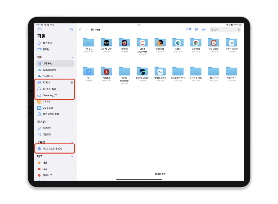Image resolution: width=278 pixels, height=204 pixels.
Task: Open 최근 삭제된 항목 trash
Action: tap(55, 114)
